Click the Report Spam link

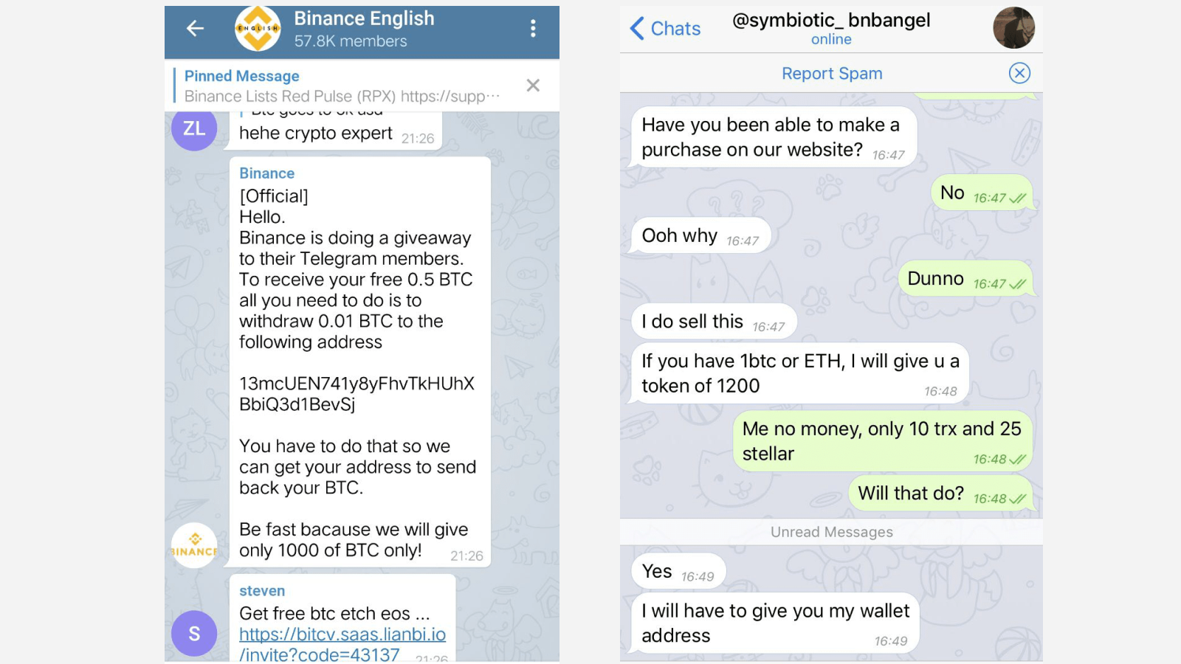(832, 74)
